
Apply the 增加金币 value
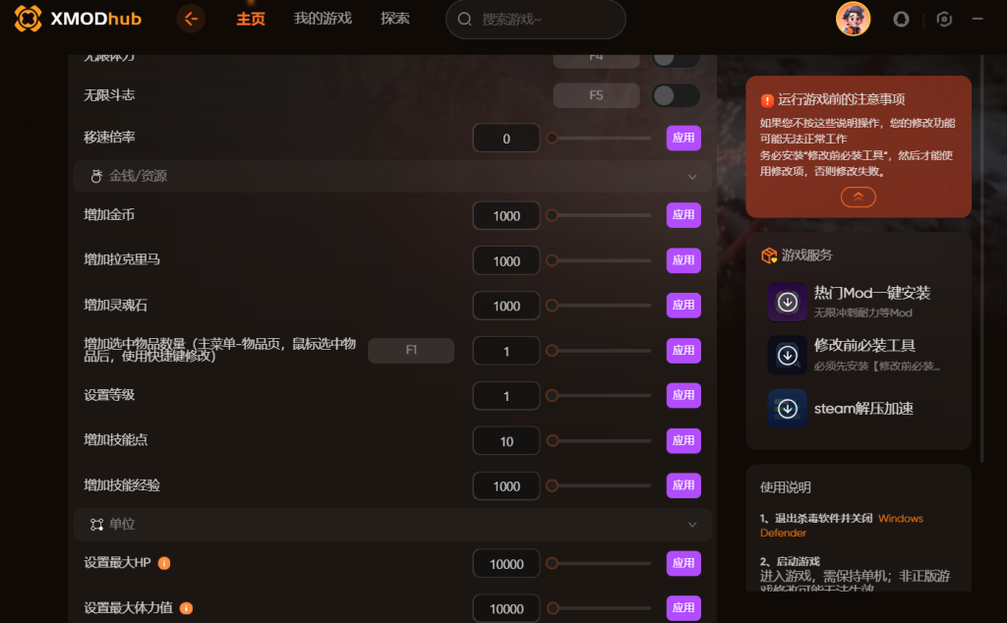pos(683,215)
